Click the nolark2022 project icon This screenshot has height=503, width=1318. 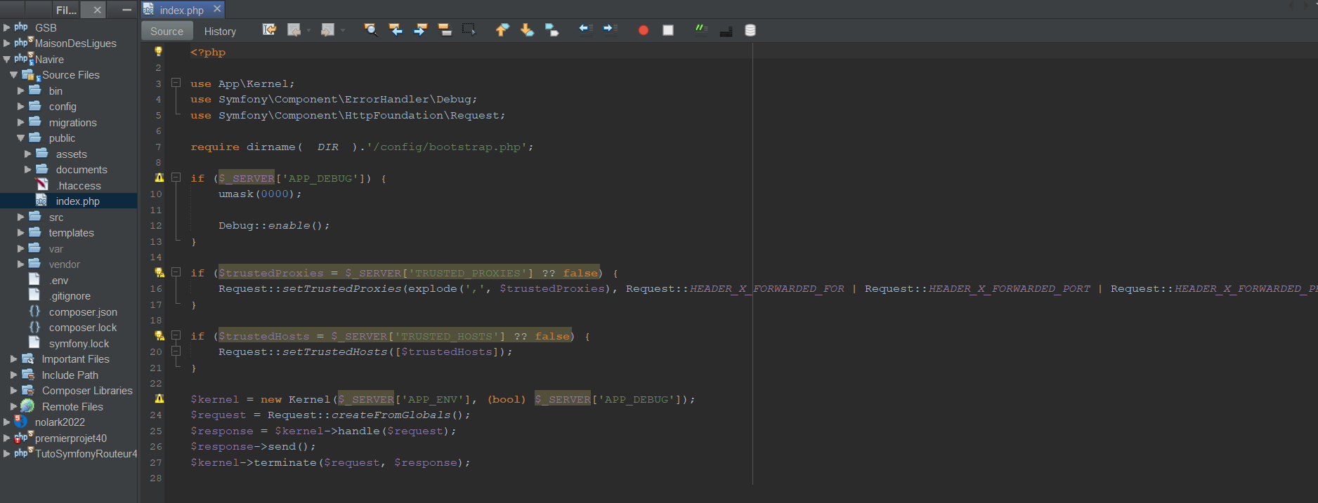(21, 422)
